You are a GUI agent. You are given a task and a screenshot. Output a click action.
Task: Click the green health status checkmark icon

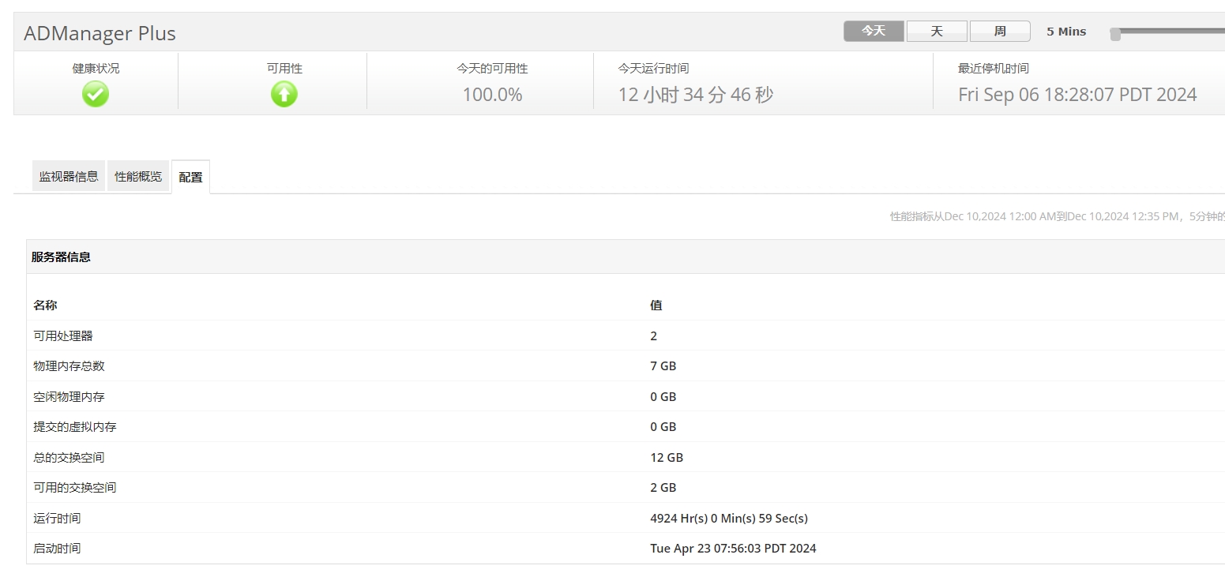(96, 95)
